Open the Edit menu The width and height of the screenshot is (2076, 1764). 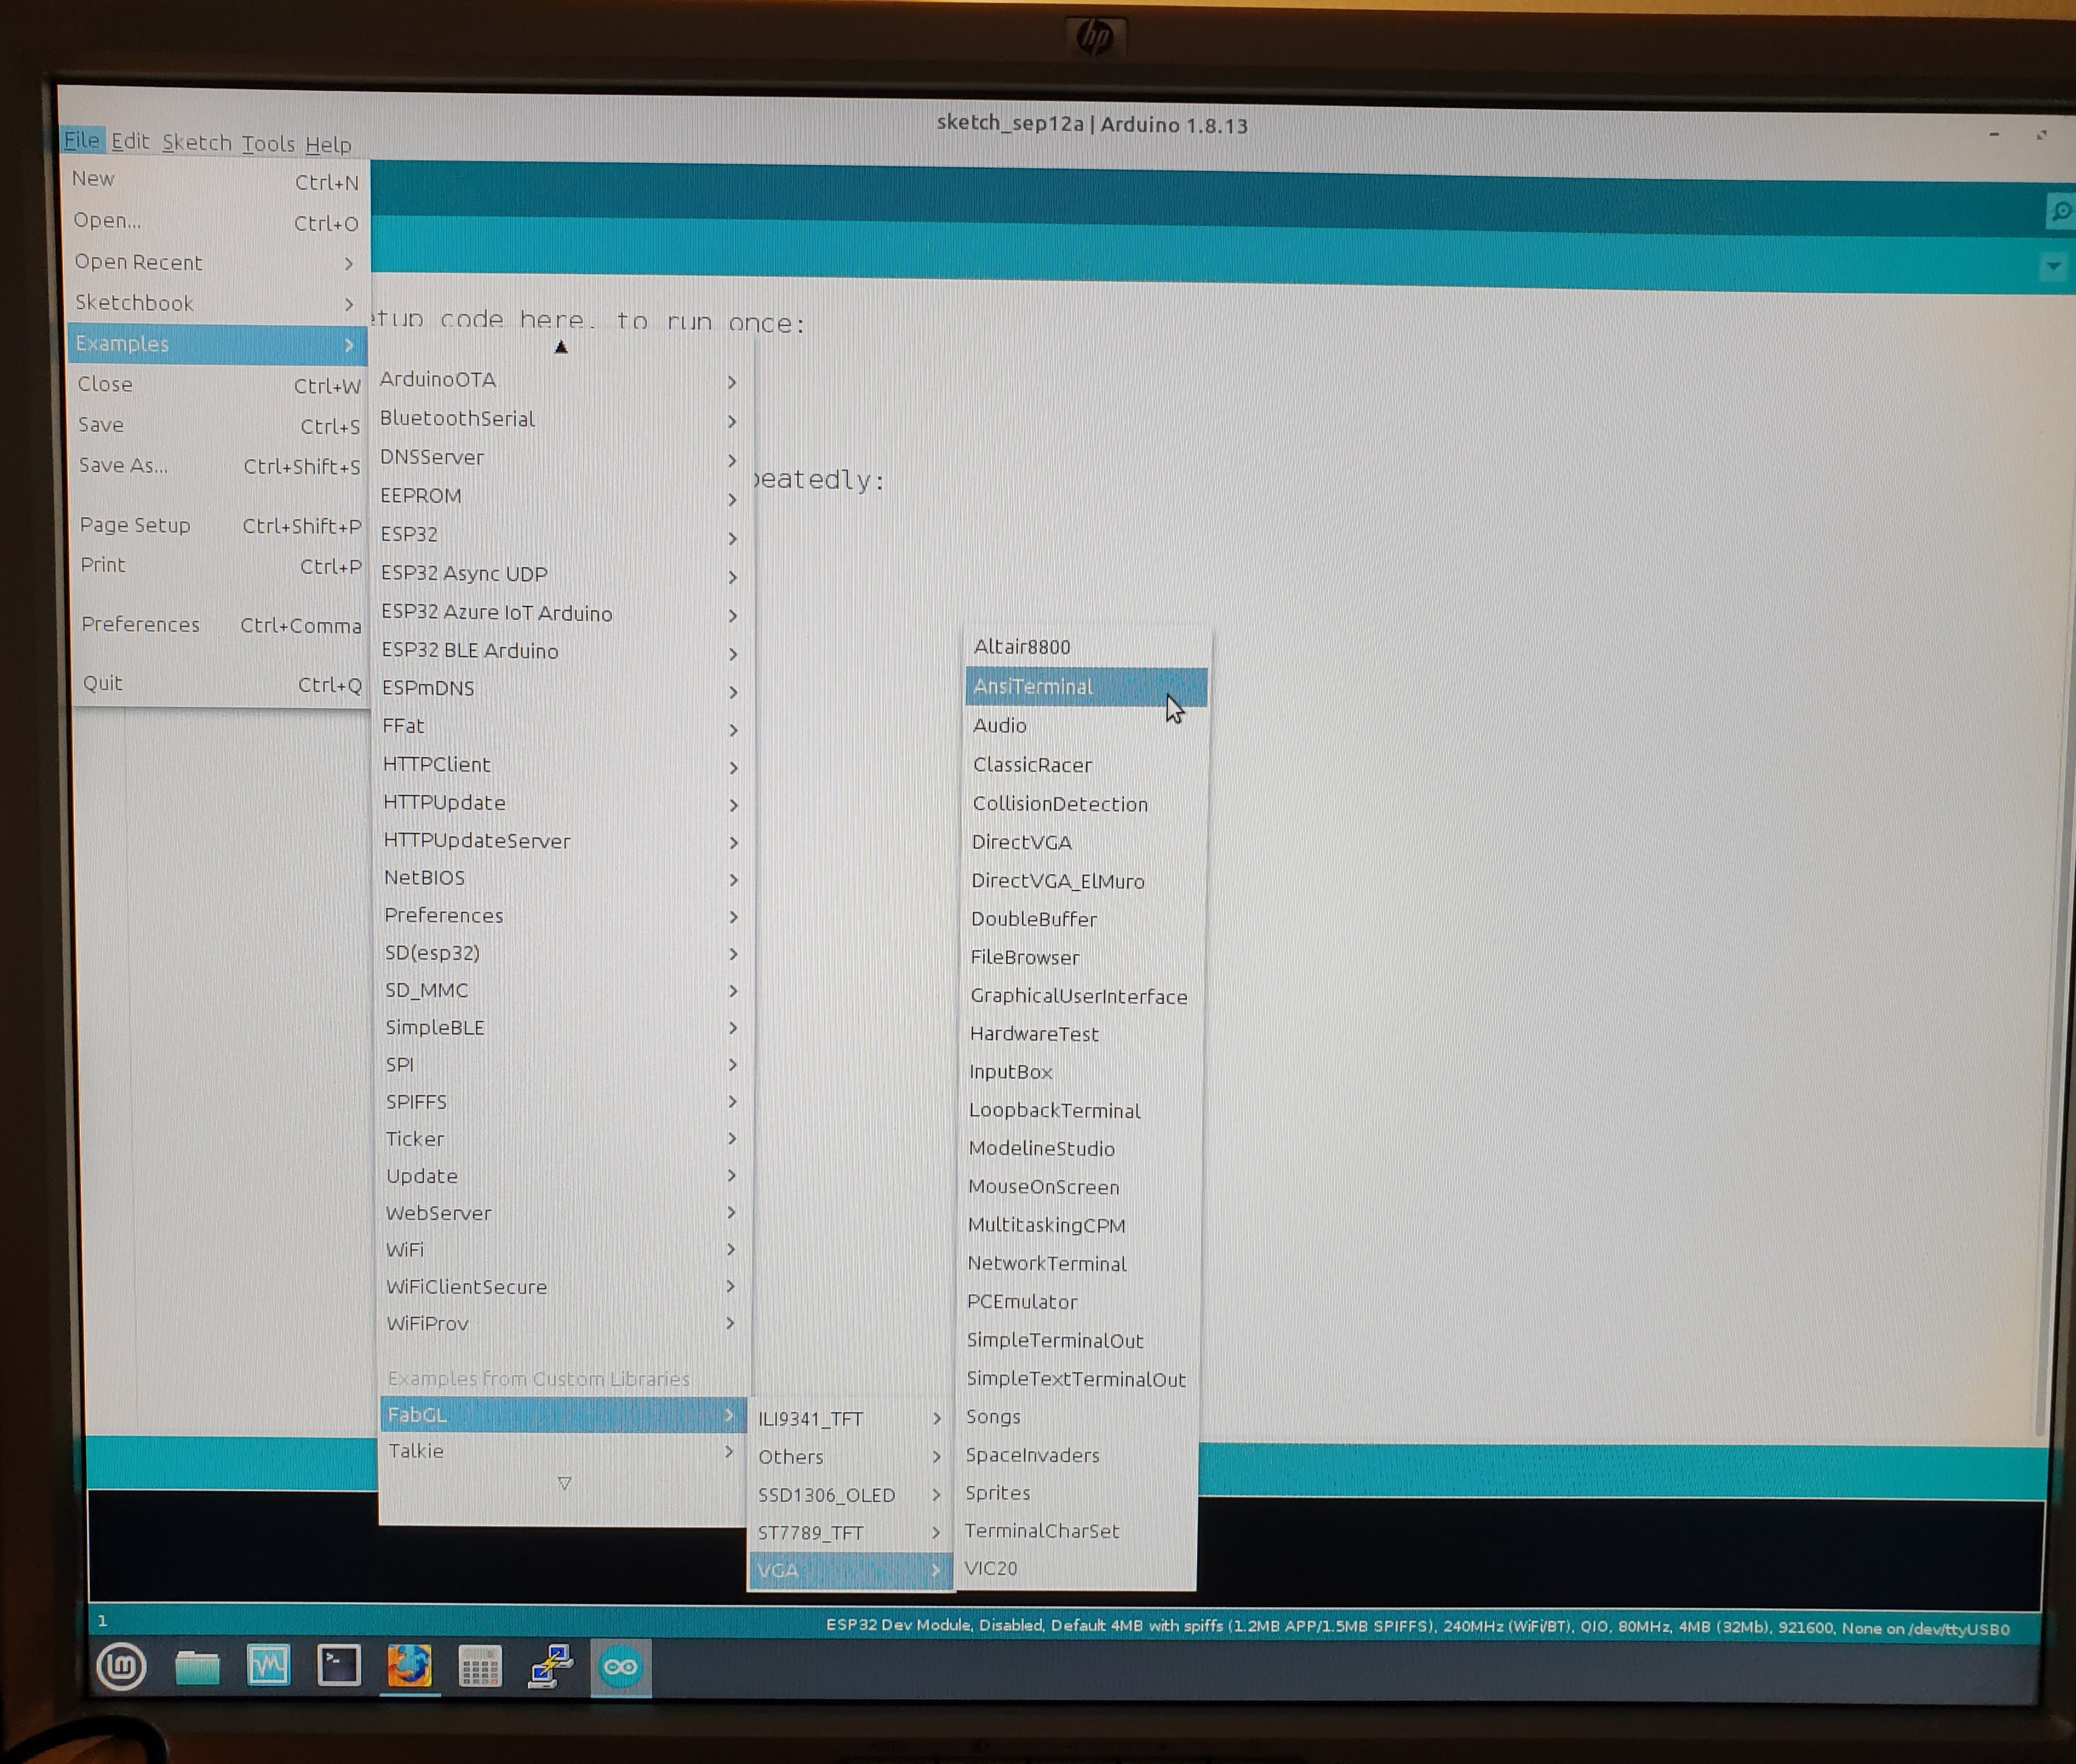130,141
